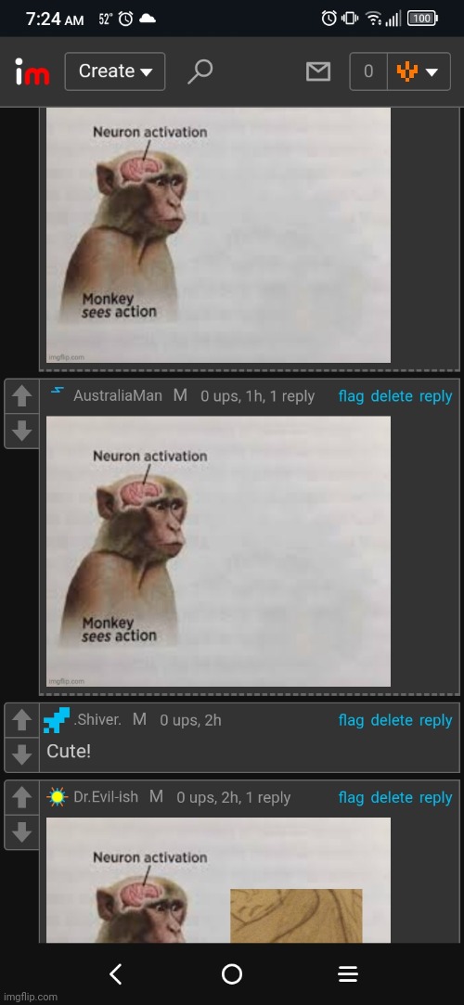Click the search magnifier icon
464x1005 pixels.
pyautogui.click(x=200, y=71)
